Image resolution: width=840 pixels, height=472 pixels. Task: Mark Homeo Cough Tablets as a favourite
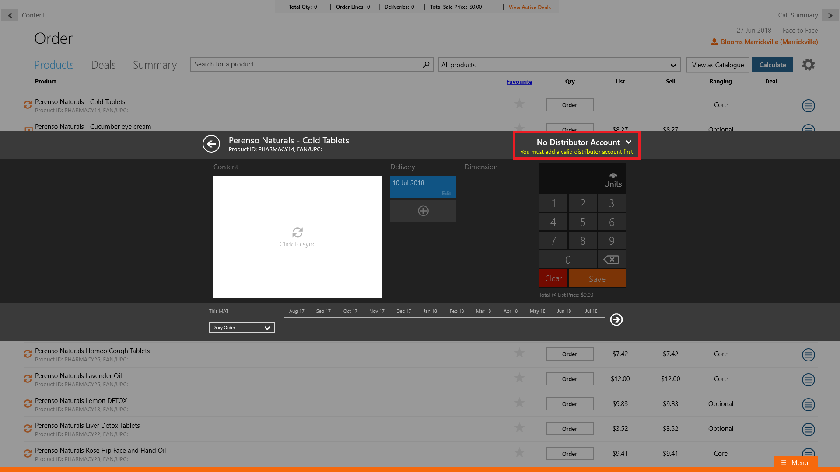(519, 353)
